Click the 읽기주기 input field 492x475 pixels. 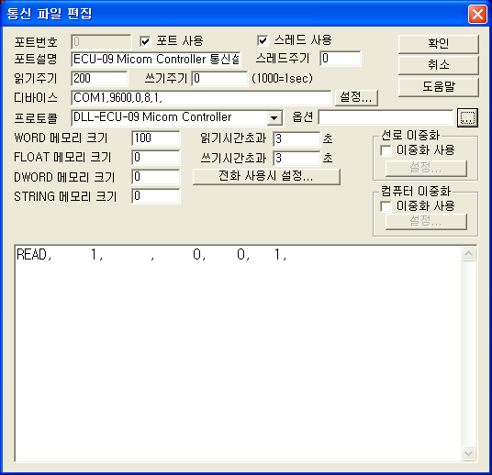pos(99,78)
